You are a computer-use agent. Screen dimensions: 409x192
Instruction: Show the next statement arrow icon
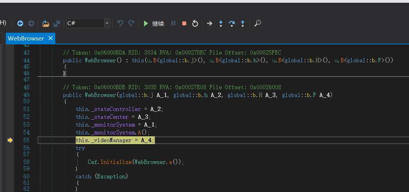[x=210, y=23]
